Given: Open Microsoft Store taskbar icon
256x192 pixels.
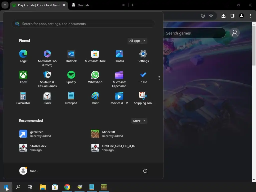Looking at the screenshot, I should point(55,187).
